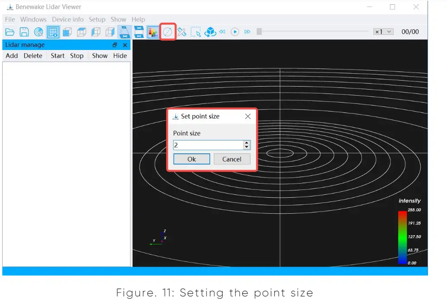Click the 00/00 frame counter

[410, 31]
